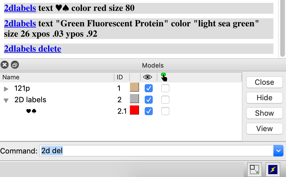The height and width of the screenshot is (177, 286).
Task: Toggle visibility checkbox for 121p model
Action: tap(148, 88)
